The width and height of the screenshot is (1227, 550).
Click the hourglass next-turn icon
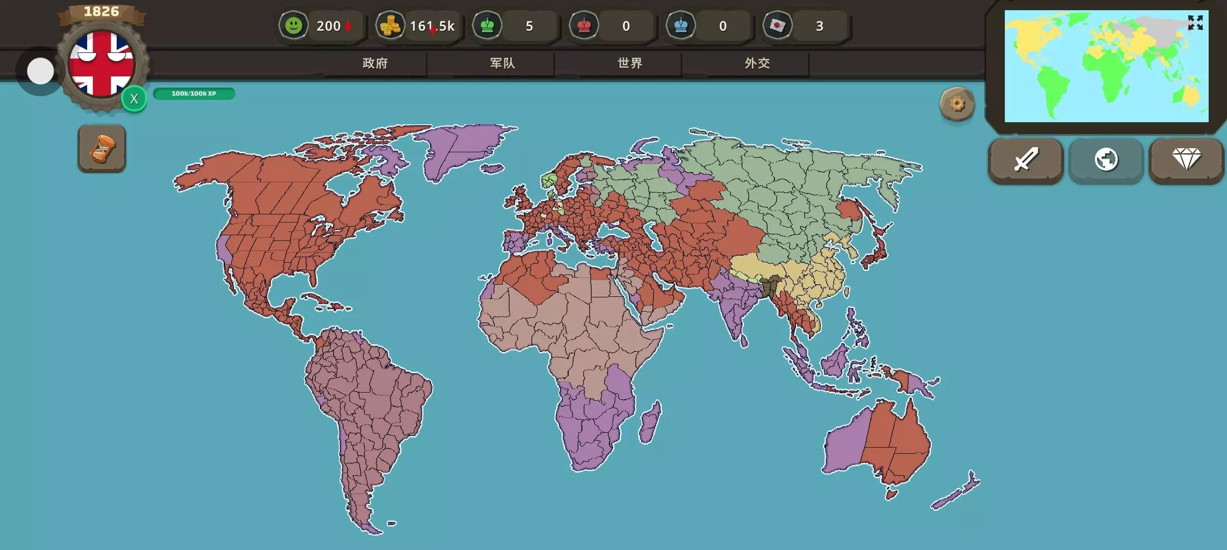click(102, 149)
